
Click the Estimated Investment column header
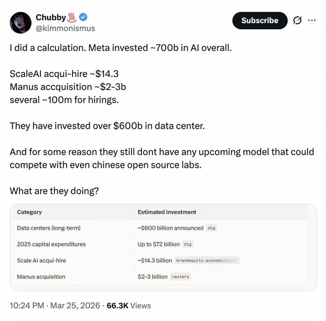pyautogui.click(x=167, y=212)
